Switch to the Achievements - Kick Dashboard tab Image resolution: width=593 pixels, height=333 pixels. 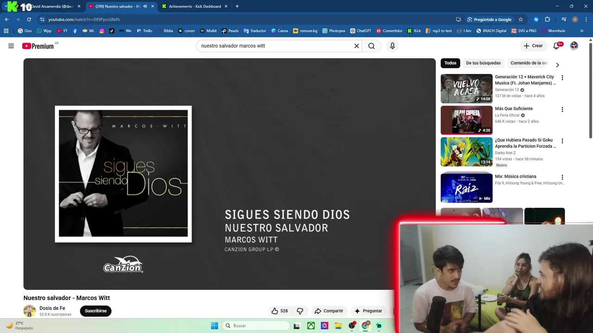pos(195,6)
